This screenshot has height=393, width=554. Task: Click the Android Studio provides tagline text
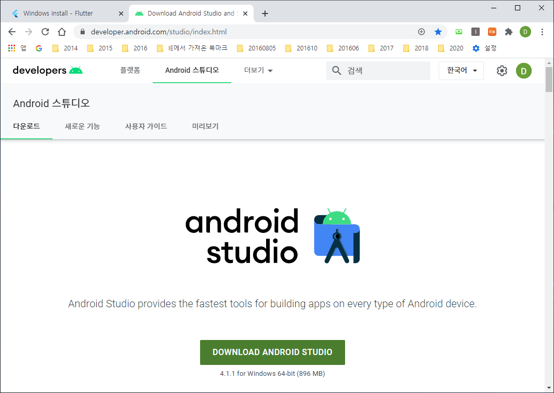[x=272, y=304]
